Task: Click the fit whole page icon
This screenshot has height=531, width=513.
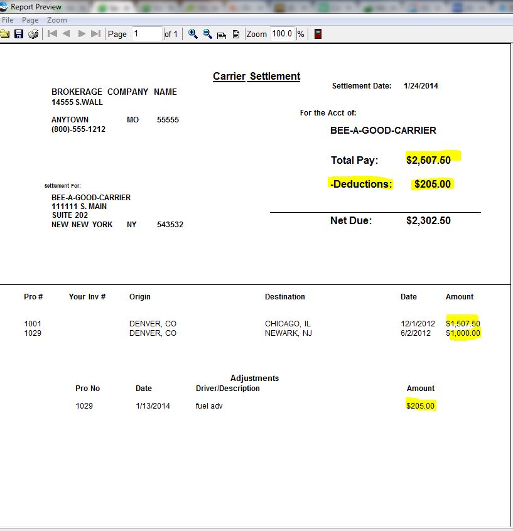Action: (236, 35)
